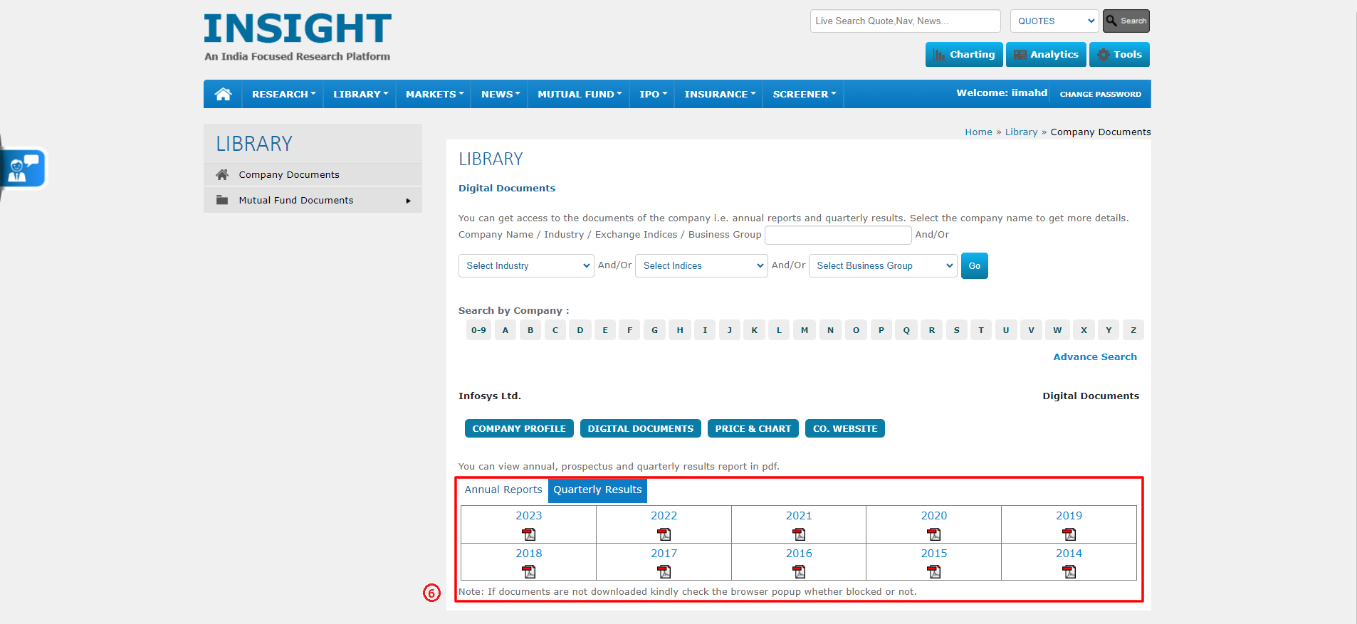The image size is (1357, 624).
Task: Select the Quarterly Results tab
Action: pos(597,490)
